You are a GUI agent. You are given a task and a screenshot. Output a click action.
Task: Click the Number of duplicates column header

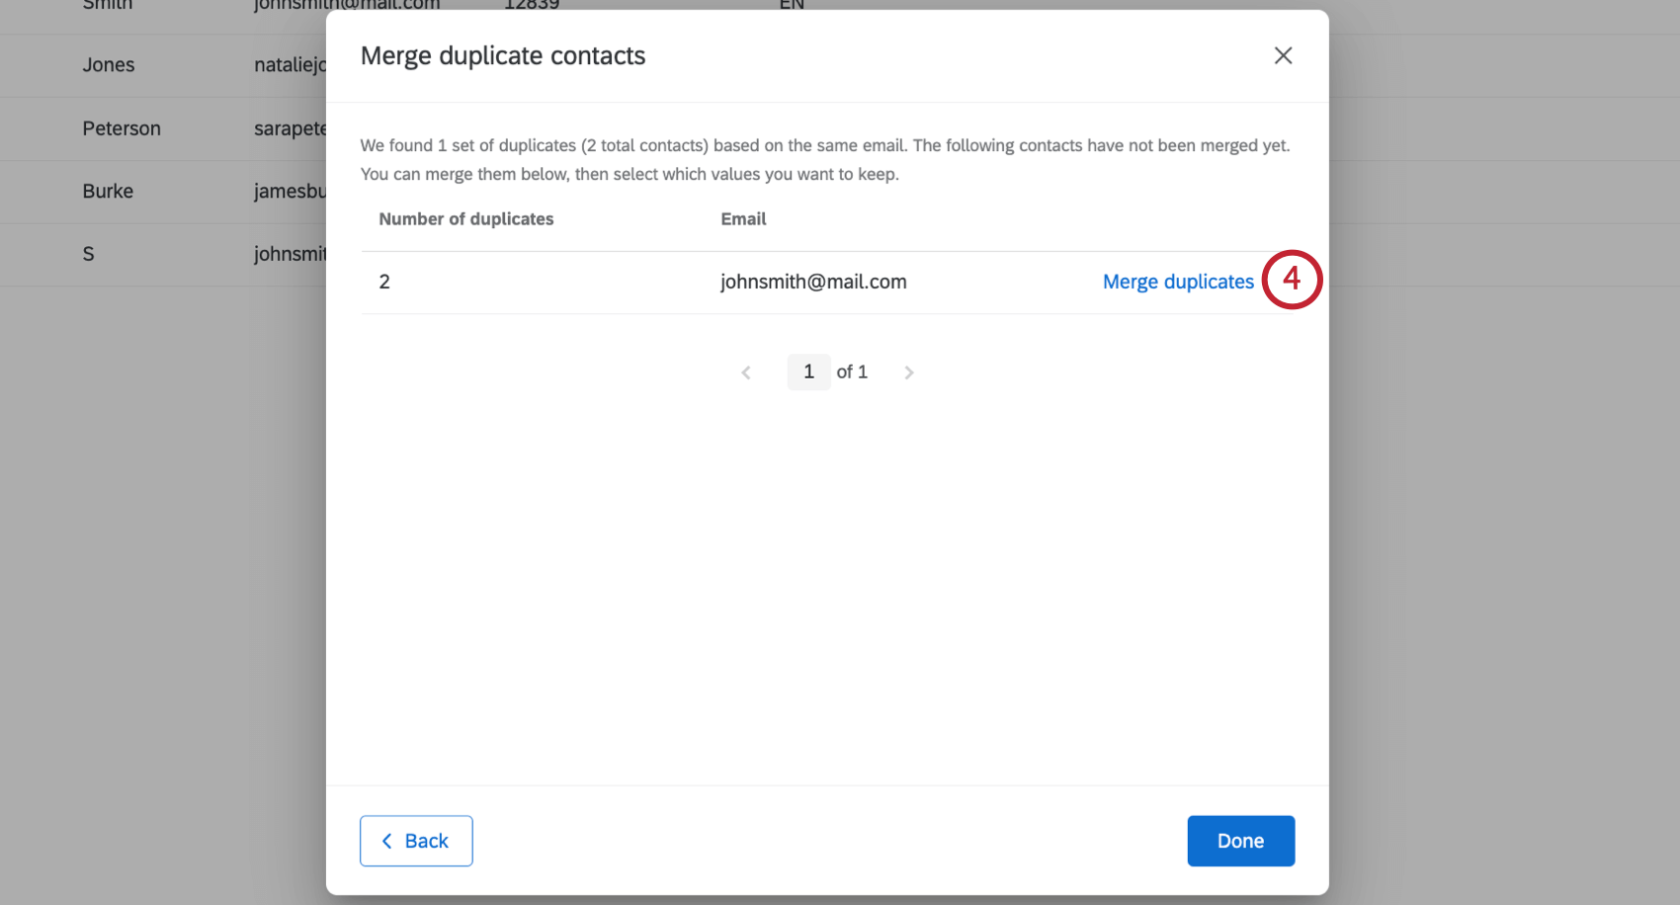click(x=466, y=218)
